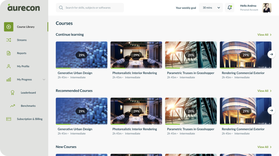Viewport: 279px width, 156px height.
Task: Click View All beside New Courses
Action: [x=264, y=147]
